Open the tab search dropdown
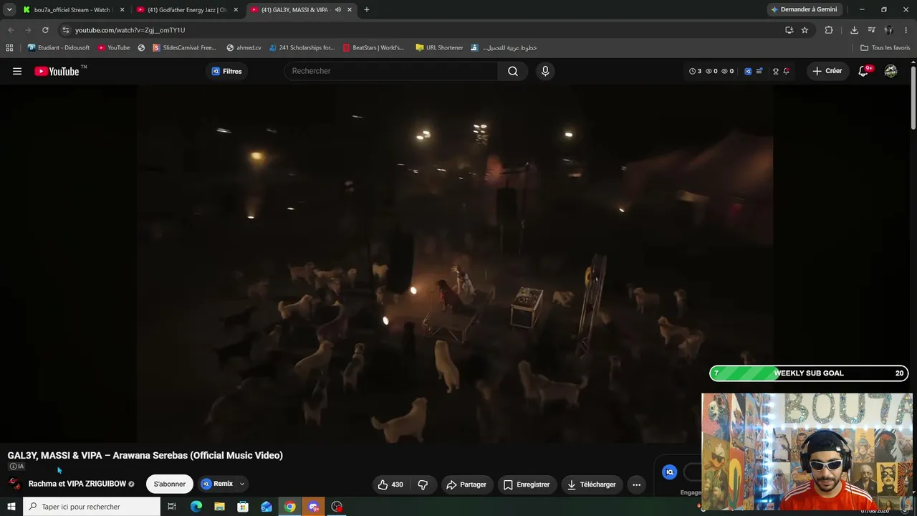Viewport: 917px width, 516px height. point(9,10)
